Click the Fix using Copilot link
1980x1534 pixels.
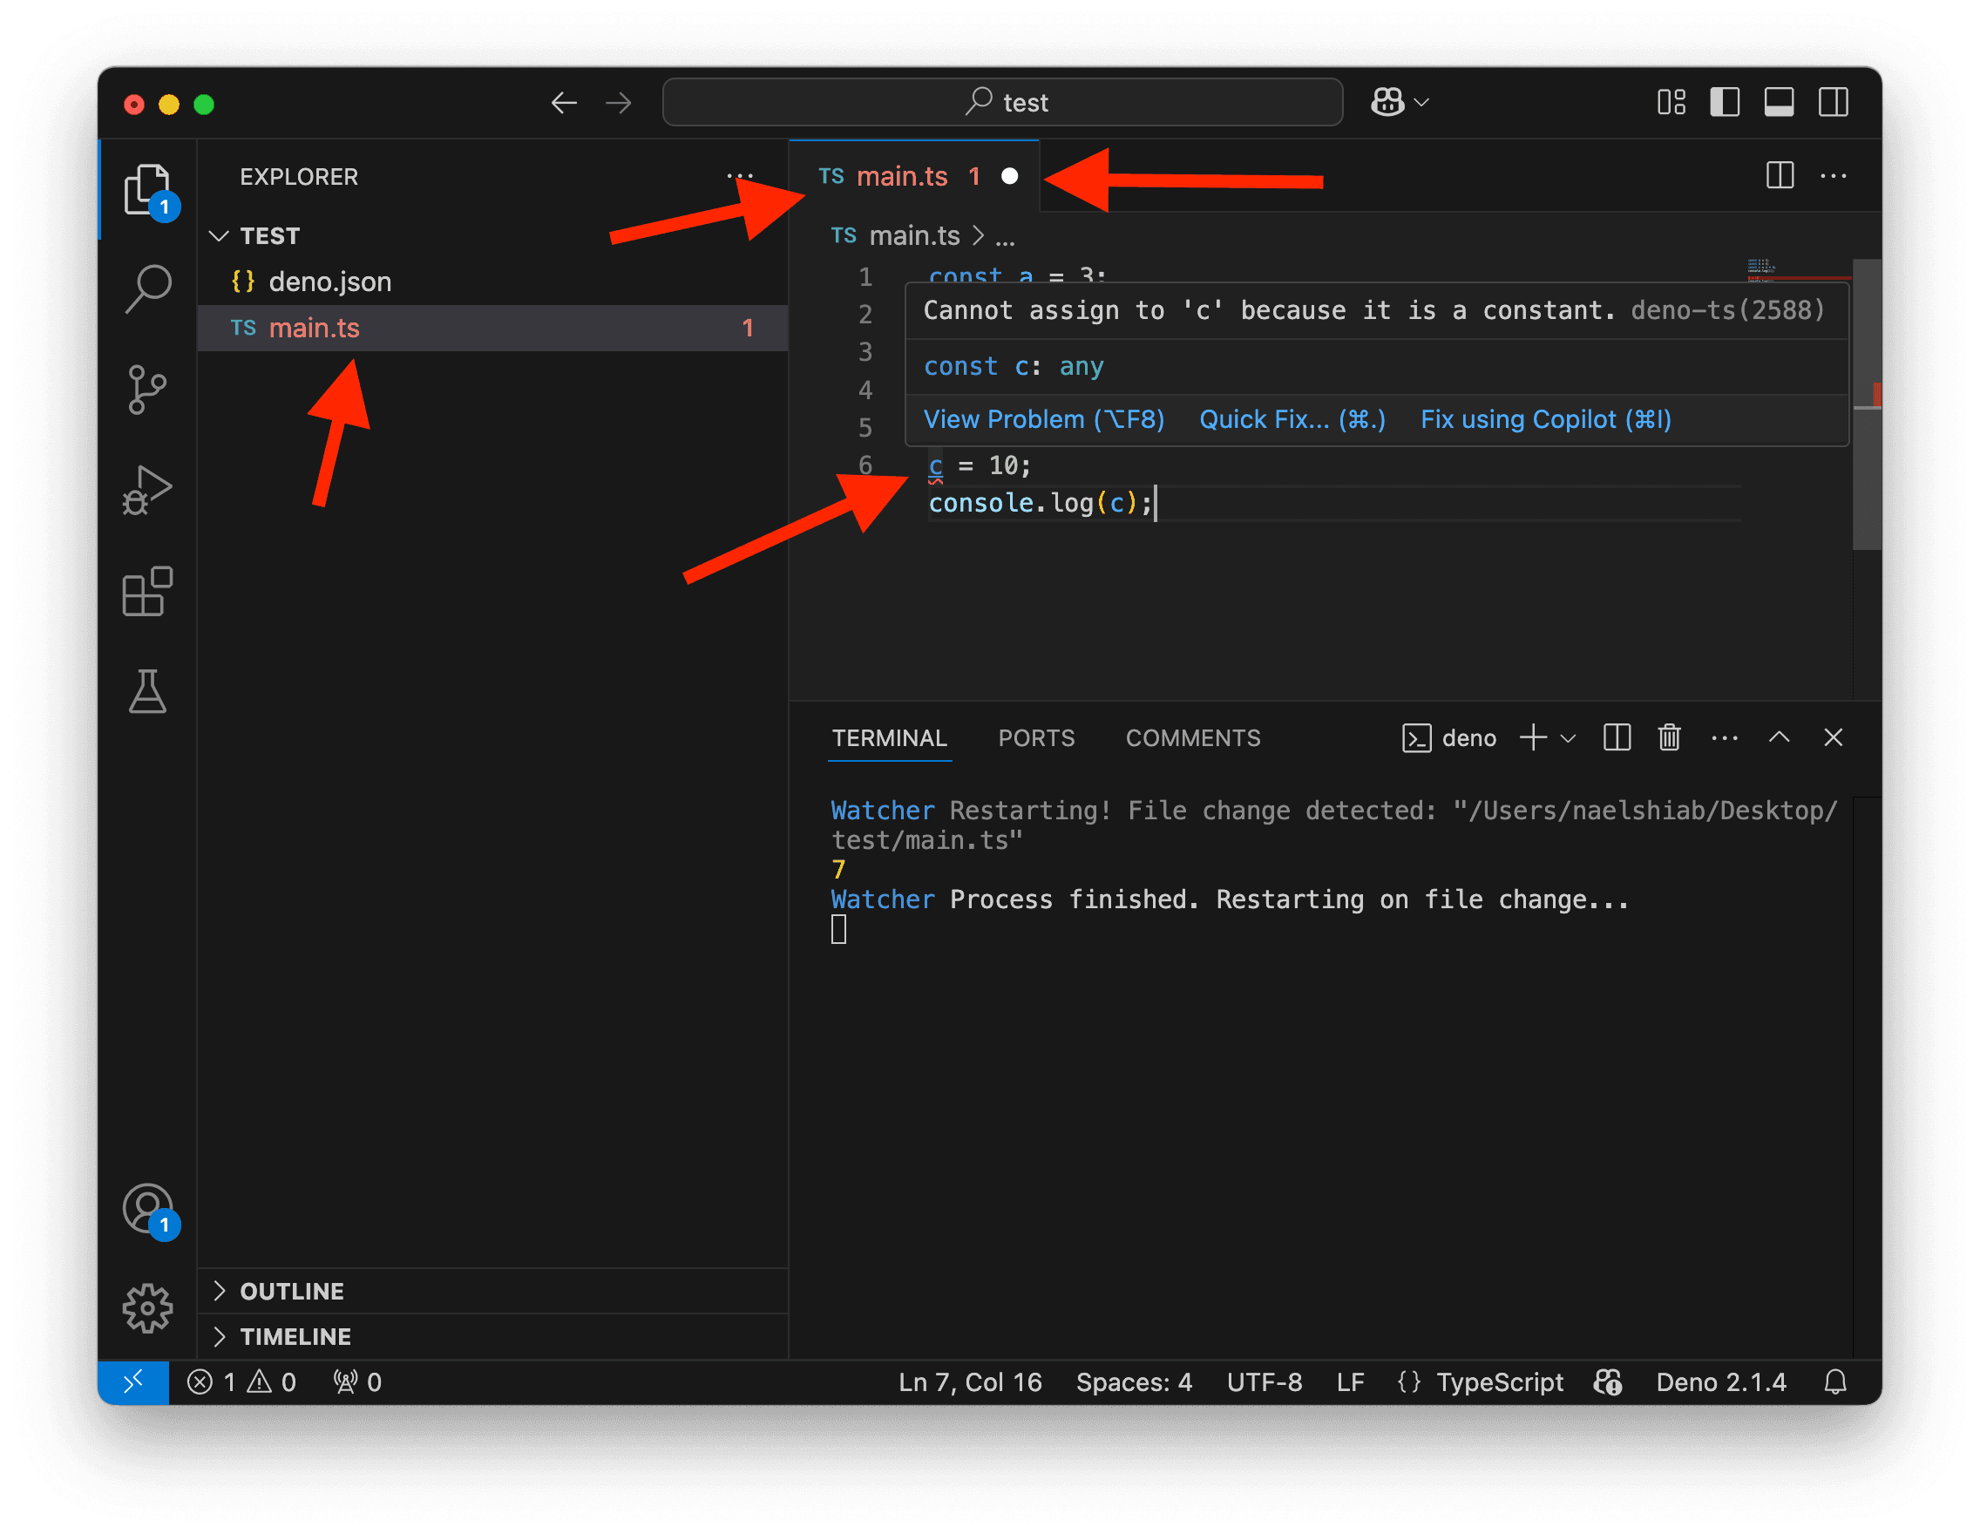(x=1545, y=419)
